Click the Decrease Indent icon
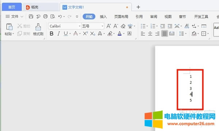 pyautogui.click(x=162, y=26)
